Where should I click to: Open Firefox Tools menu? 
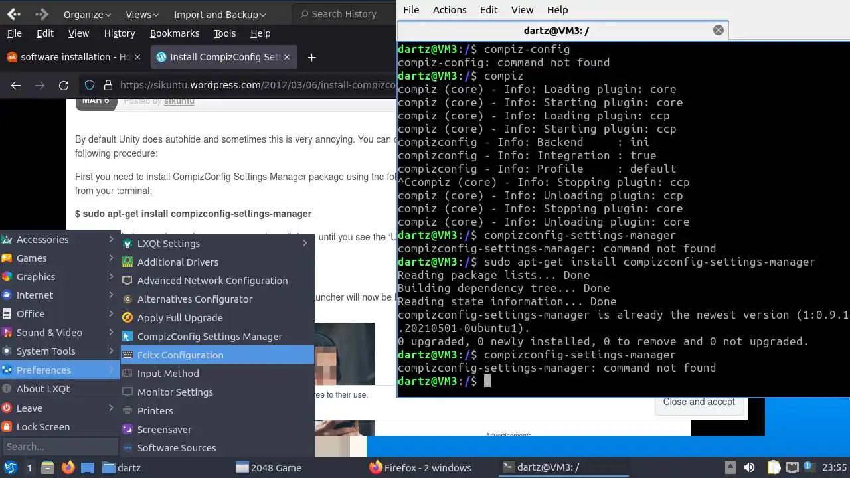(225, 33)
